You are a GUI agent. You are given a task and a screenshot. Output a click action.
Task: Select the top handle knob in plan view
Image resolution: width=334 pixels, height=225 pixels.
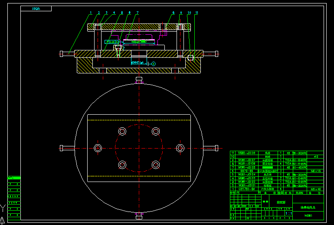tap(139, 80)
